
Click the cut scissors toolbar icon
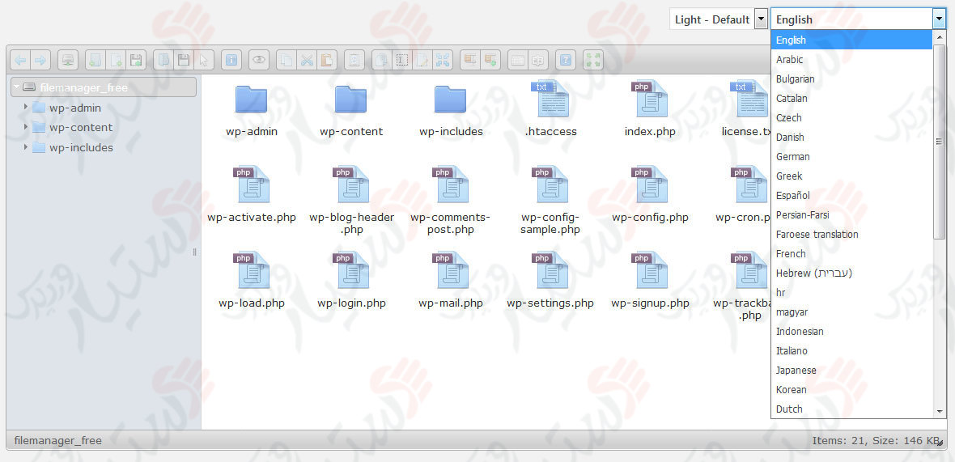tap(307, 60)
